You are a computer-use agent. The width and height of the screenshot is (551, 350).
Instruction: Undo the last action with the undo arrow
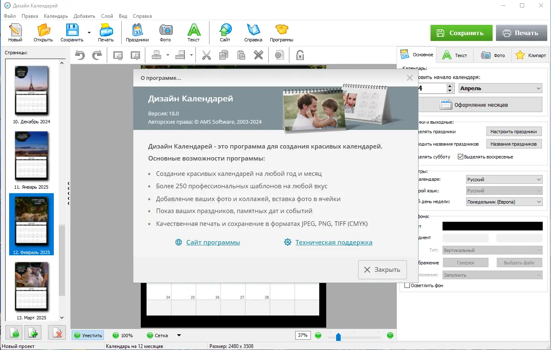[80, 55]
